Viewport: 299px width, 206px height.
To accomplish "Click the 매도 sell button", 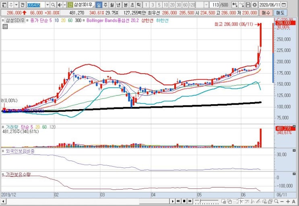I will tap(280, 13).
